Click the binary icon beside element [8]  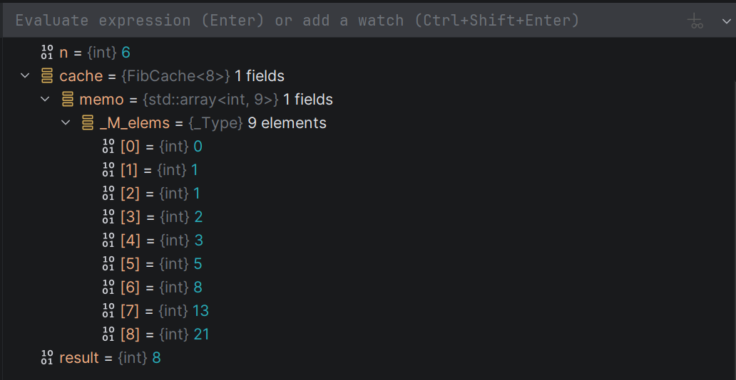(108, 334)
